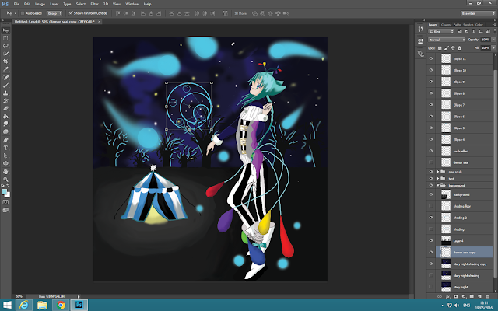Image resolution: width=498 pixels, height=311 pixels.
Task: Toggle Quick Mask mode
Action: click(x=5, y=202)
